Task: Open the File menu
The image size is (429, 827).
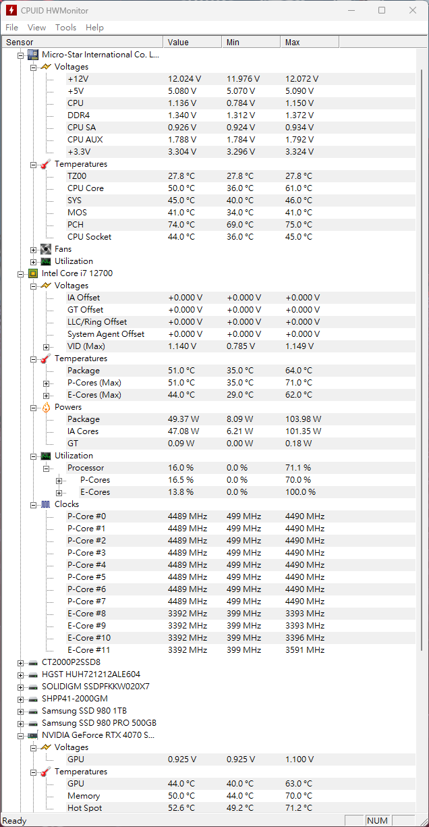Action: [x=11, y=28]
